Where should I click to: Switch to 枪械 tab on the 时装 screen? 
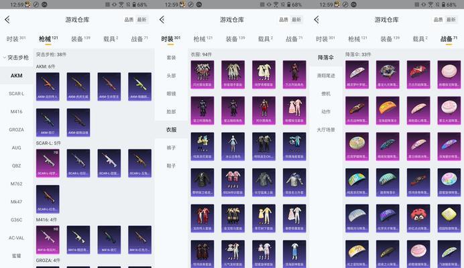pyautogui.click(x=203, y=39)
